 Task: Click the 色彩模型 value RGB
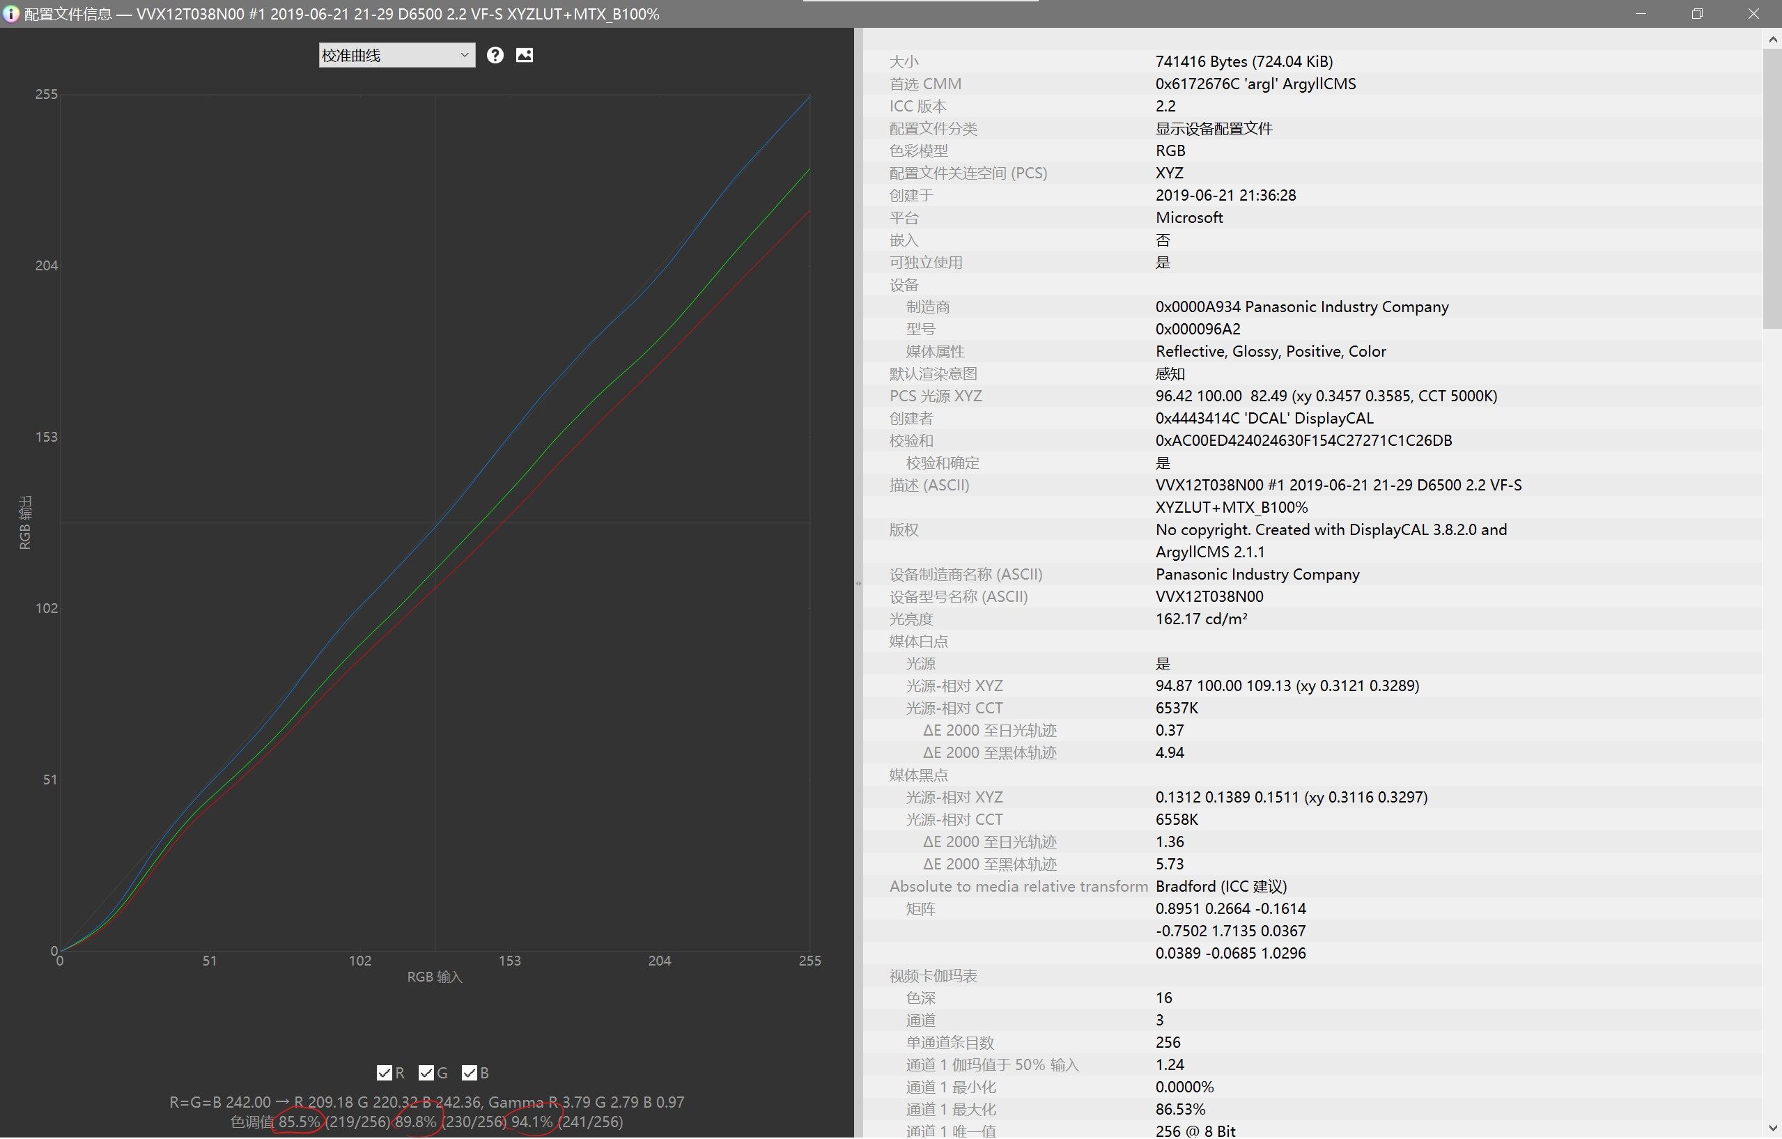[x=1170, y=151]
